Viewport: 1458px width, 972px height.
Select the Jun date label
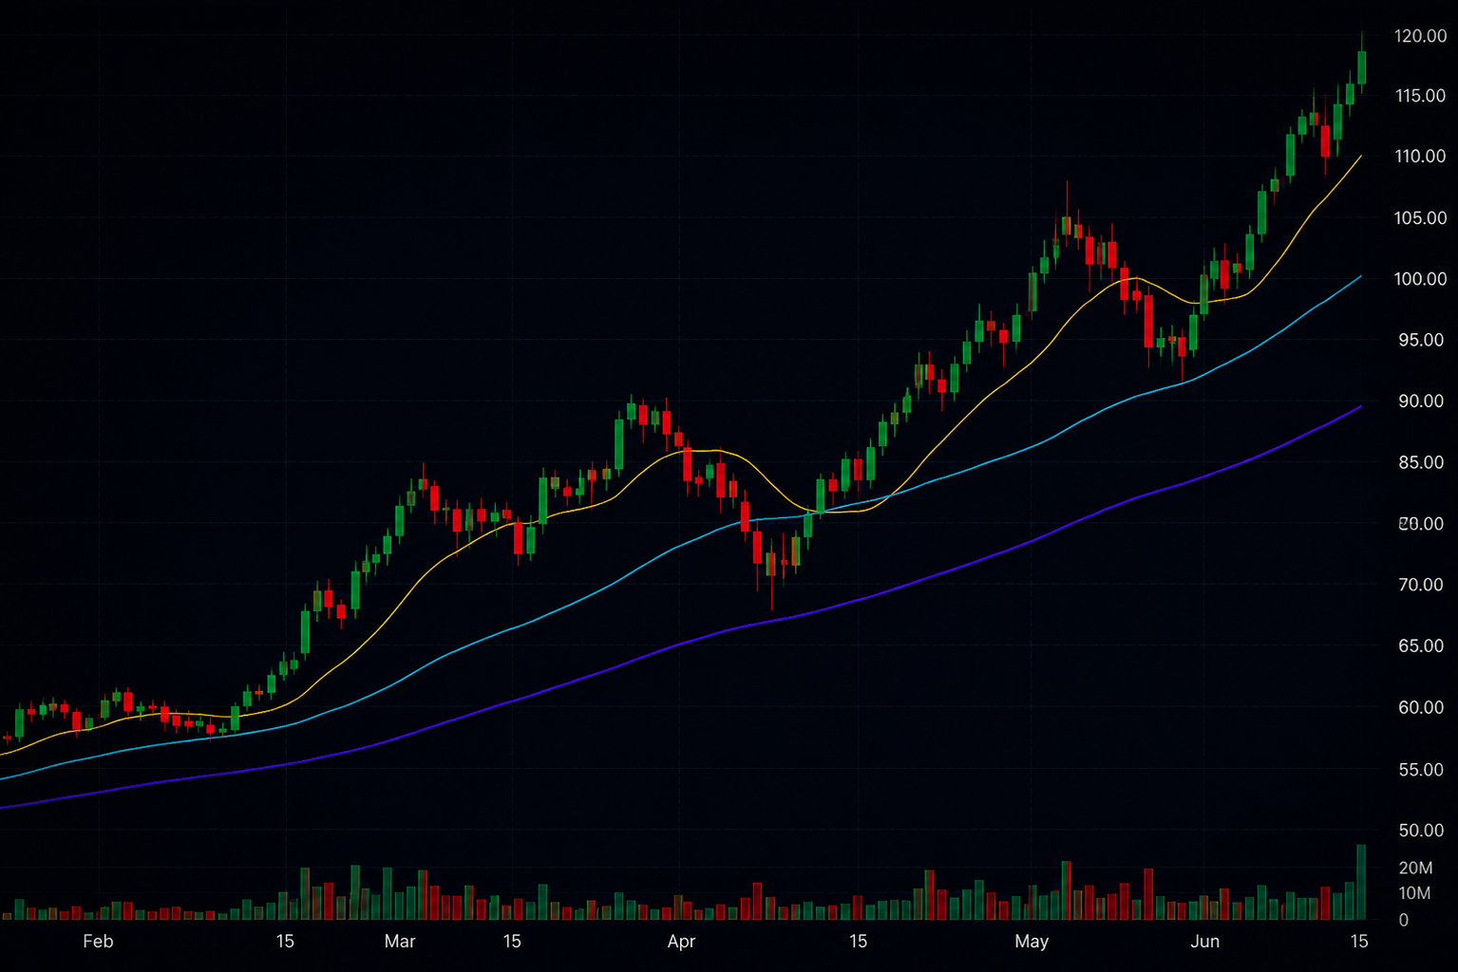pyautogui.click(x=1204, y=942)
